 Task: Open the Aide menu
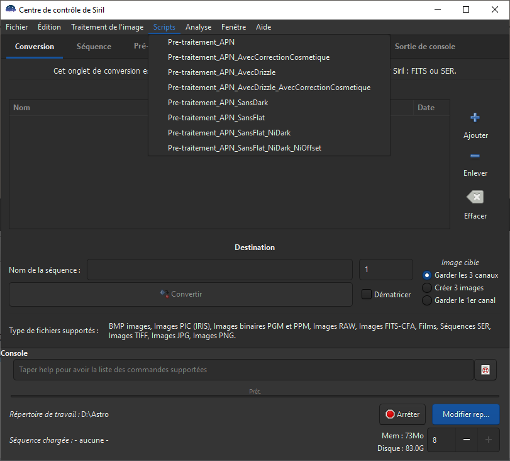(263, 27)
